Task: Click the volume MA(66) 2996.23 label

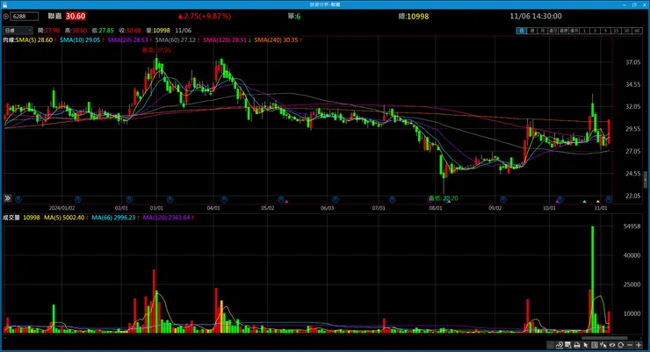Action: click(x=115, y=218)
